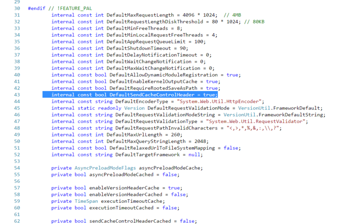This screenshot has height=224, width=346.
Task: Click DefaultMinLocalRequestFreeThreads identifier
Action: pyautogui.click(x=155, y=35)
